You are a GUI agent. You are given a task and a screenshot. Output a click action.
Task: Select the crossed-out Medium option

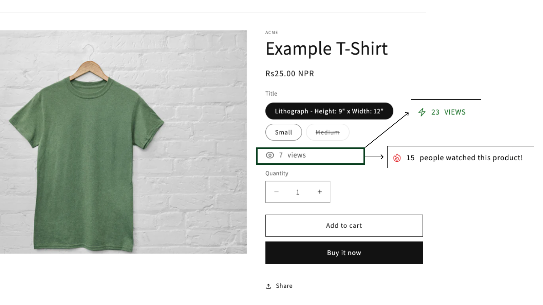(x=327, y=132)
